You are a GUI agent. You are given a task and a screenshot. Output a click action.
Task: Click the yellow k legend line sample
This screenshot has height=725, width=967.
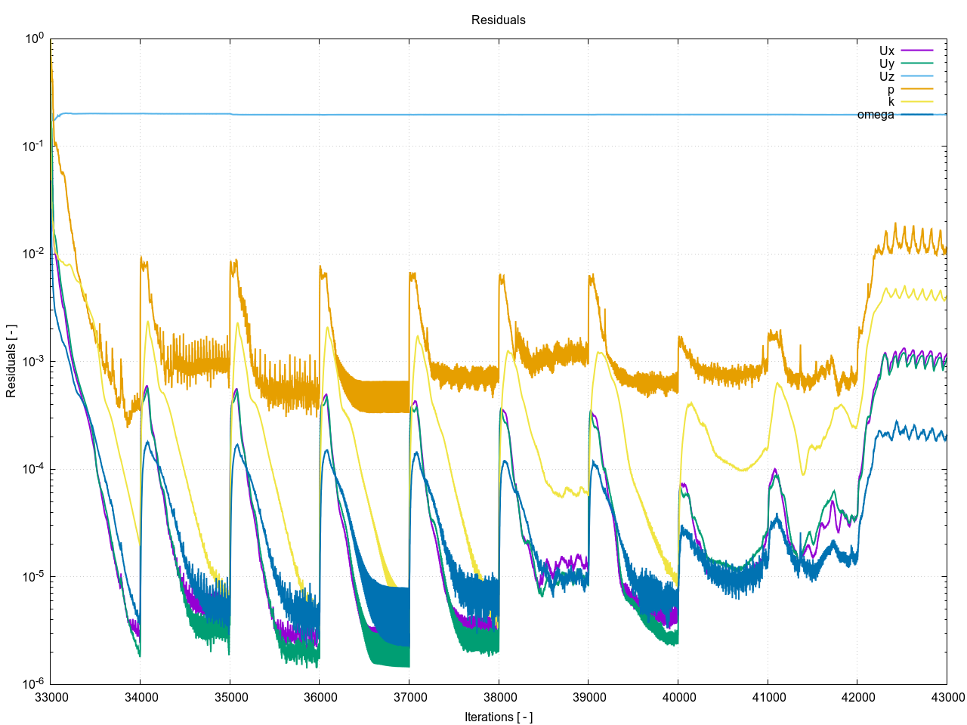coord(917,102)
